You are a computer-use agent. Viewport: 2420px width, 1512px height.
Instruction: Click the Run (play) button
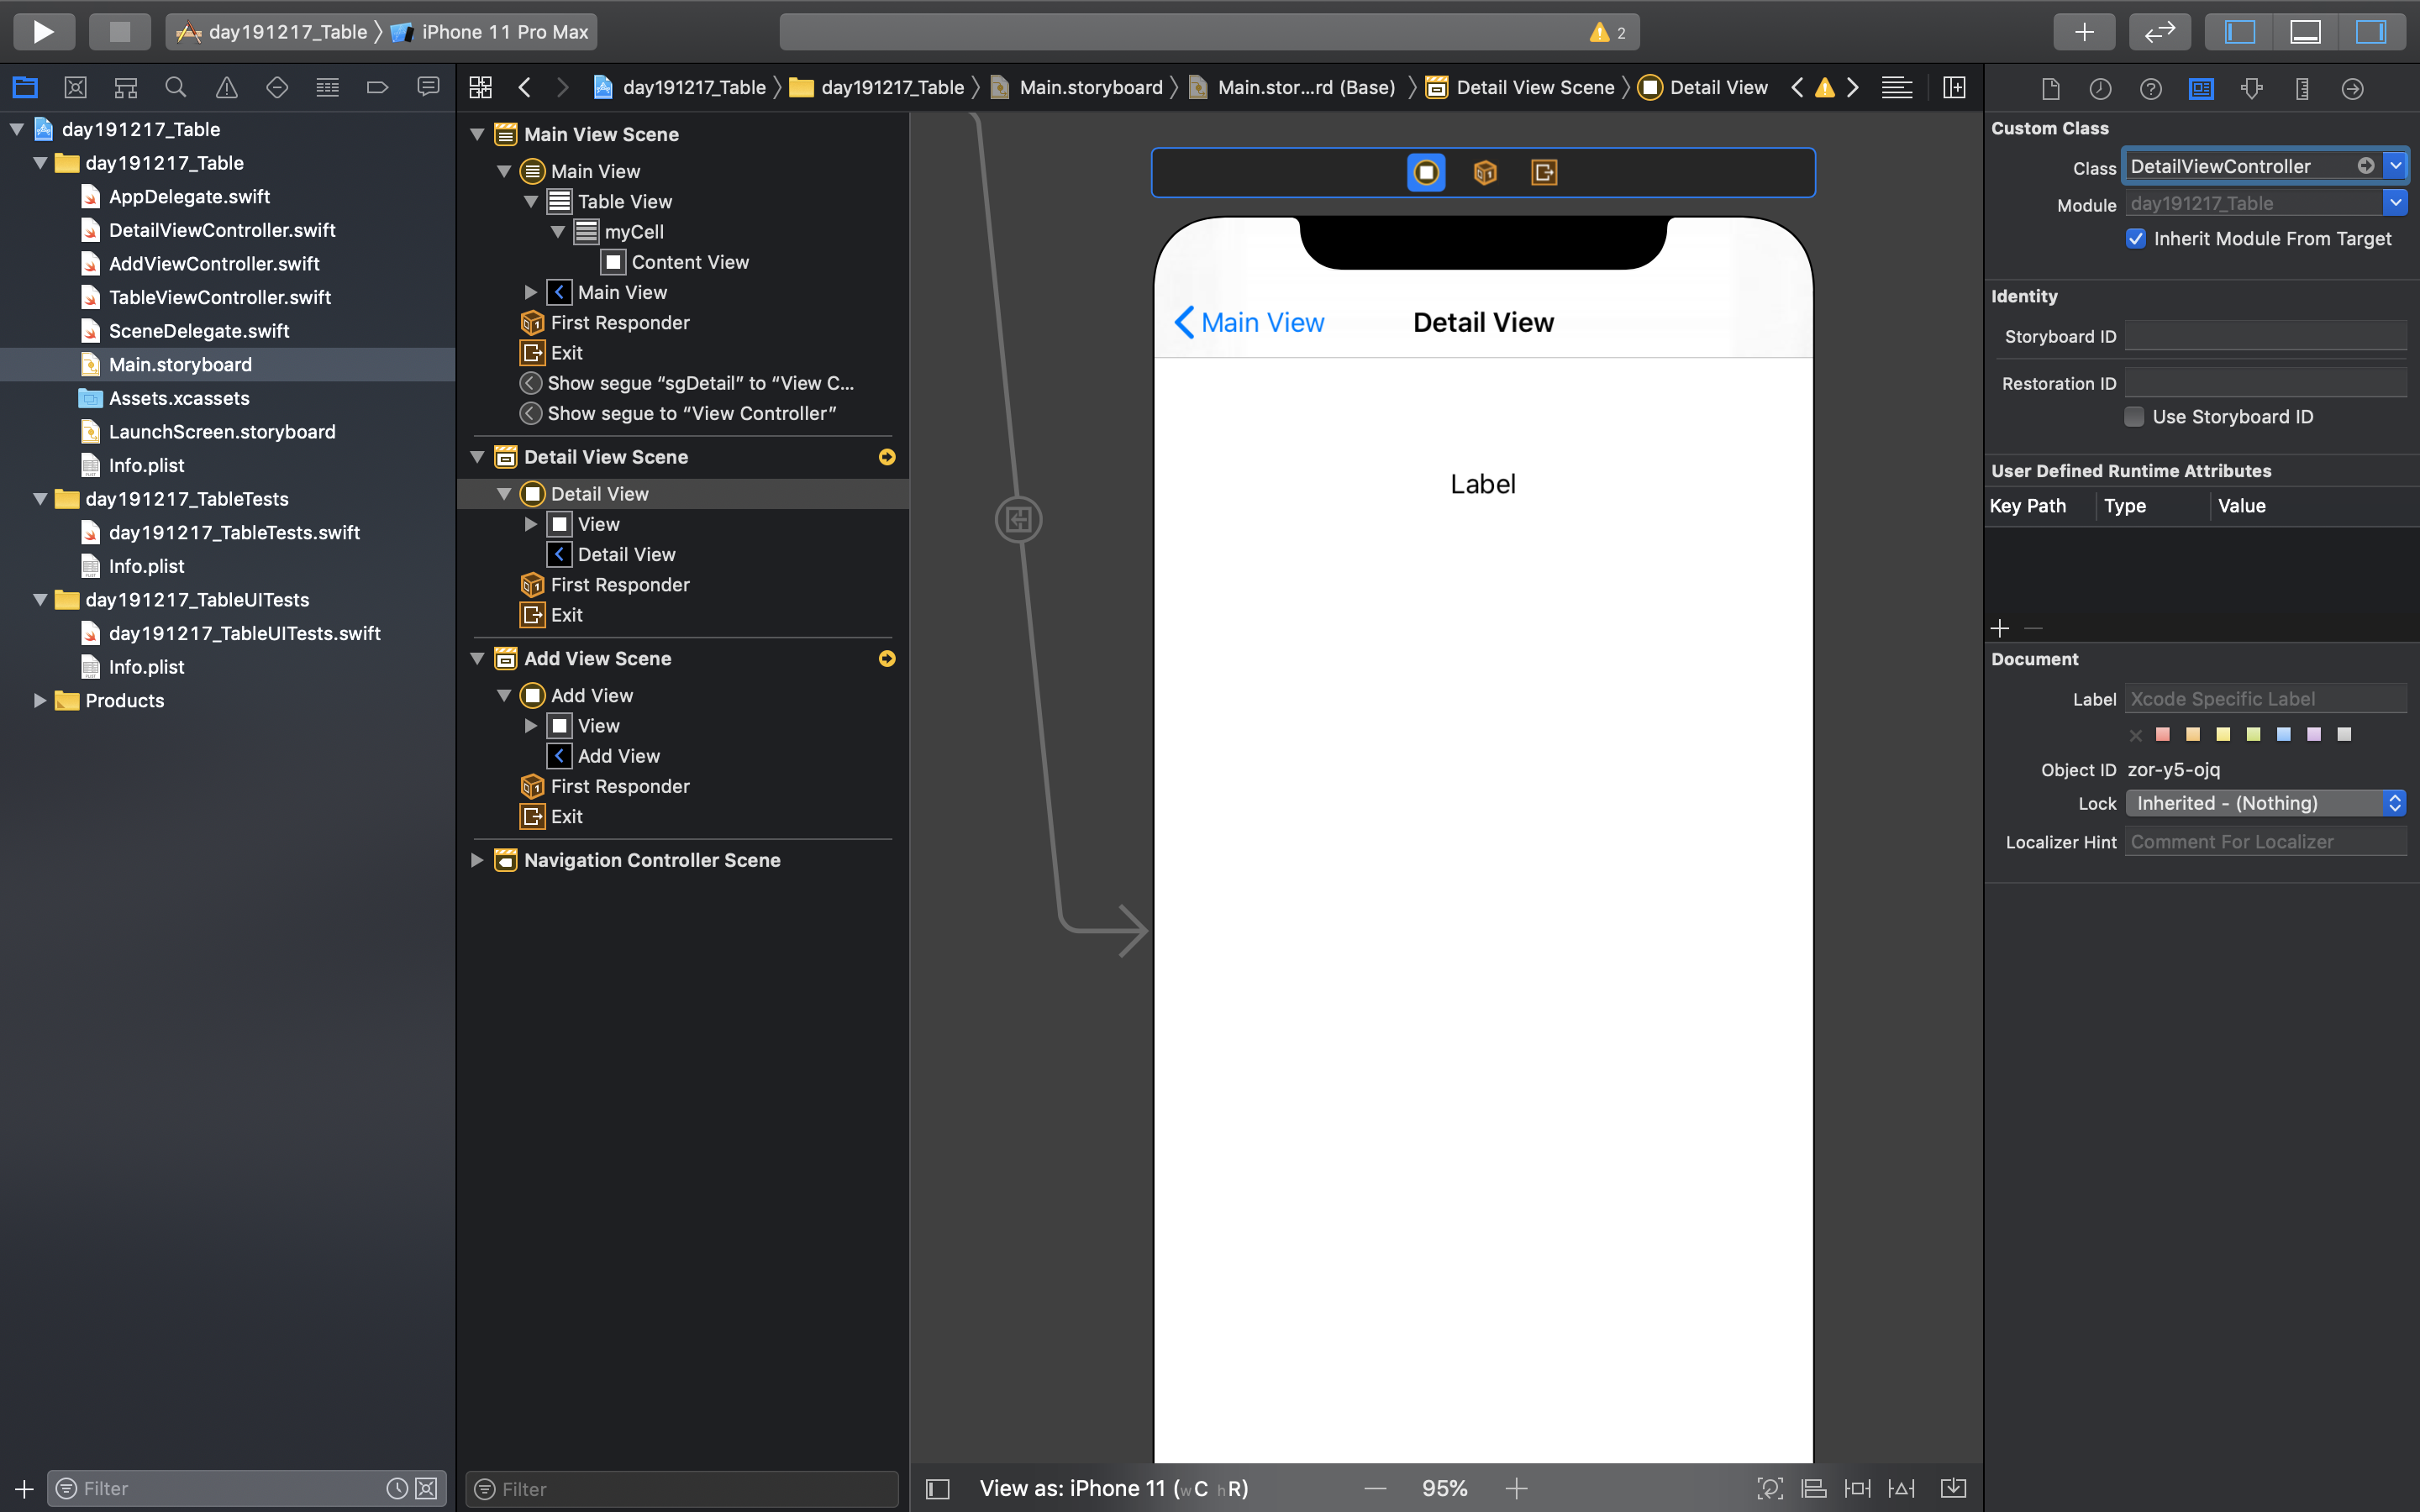coord(43,31)
